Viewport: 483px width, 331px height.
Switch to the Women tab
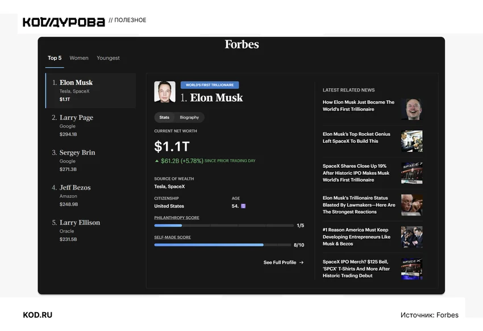click(x=79, y=58)
